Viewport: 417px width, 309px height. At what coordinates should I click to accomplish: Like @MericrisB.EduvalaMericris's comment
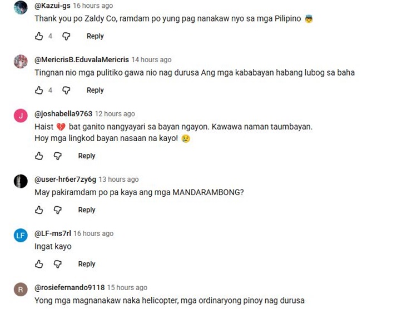click(39, 90)
